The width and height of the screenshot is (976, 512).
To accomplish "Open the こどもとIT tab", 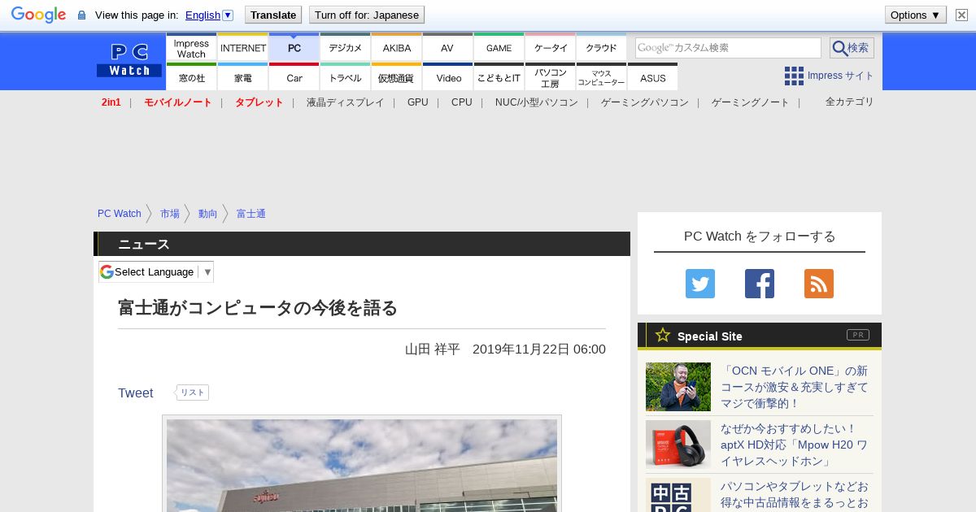I will pyautogui.click(x=499, y=77).
